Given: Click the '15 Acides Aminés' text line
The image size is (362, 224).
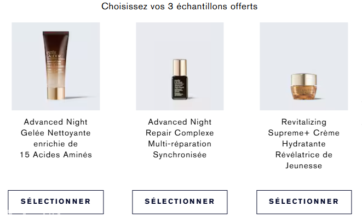Looking at the screenshot, I should 55,155.
